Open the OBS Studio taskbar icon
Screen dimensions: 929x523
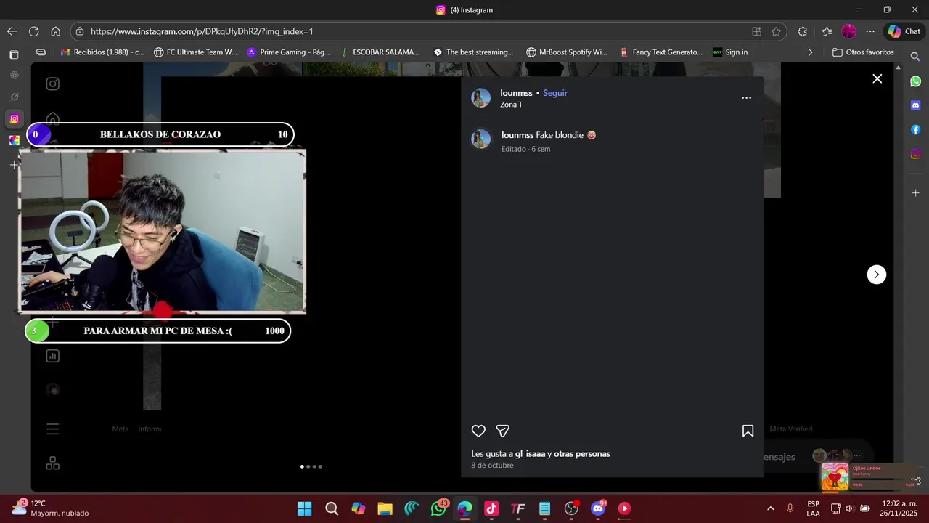click(571, 508)
